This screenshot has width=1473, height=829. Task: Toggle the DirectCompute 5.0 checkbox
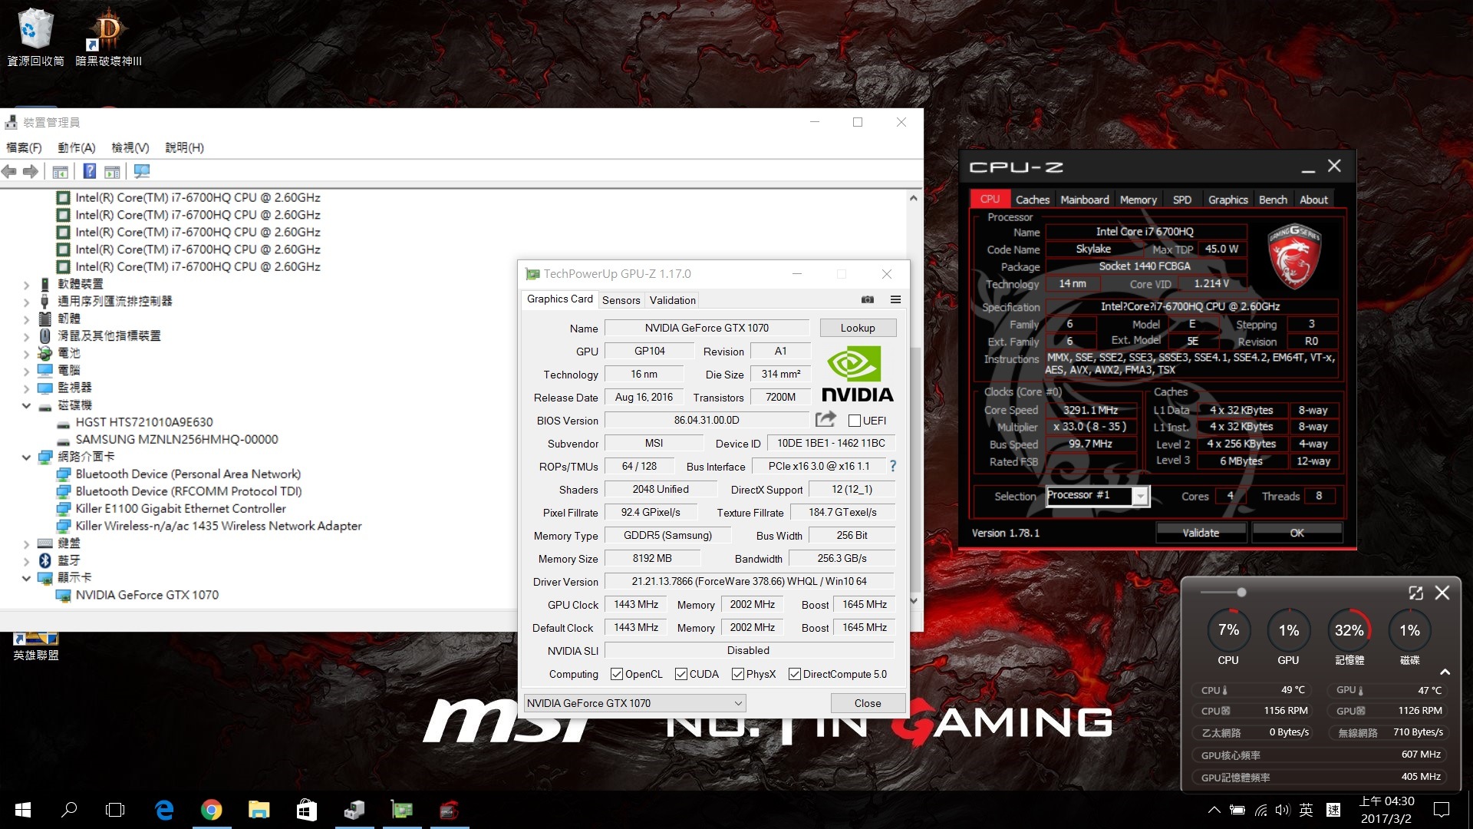click(x=795, y=674)
